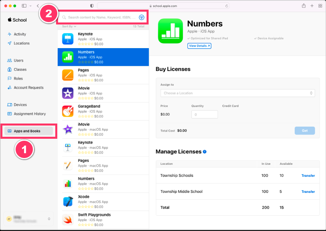Click the Activity pulse icon in sidebar
The width and height of the screenshot is (326, 231).
pyautogui.click(x=9, y=34)
